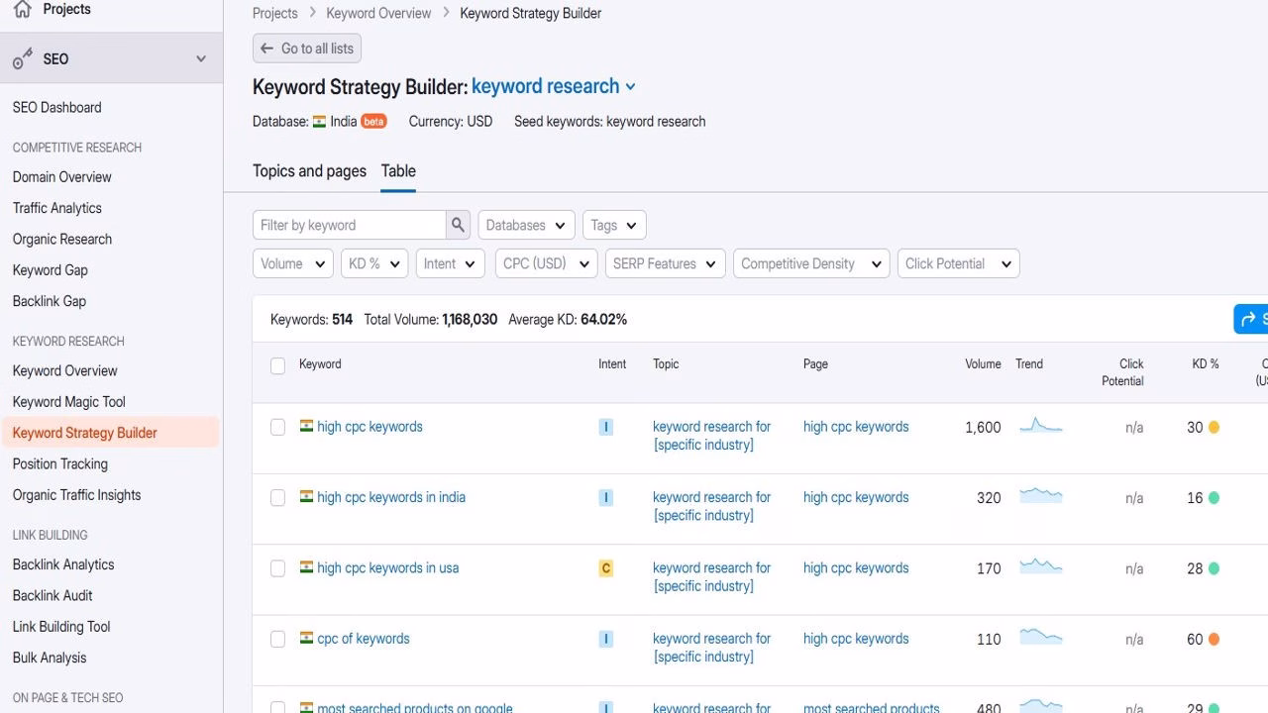Click the Informational intent badge for 'high cpc keywords'
The image size is (1268, 713).
tap(605, 427)
